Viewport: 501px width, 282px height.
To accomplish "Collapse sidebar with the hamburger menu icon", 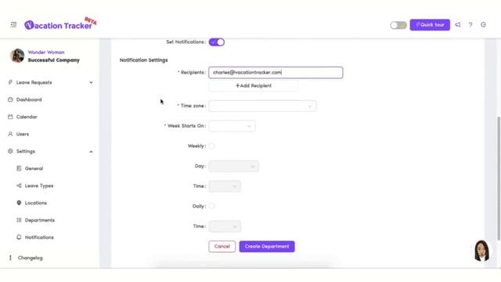I will pos(13,24).
